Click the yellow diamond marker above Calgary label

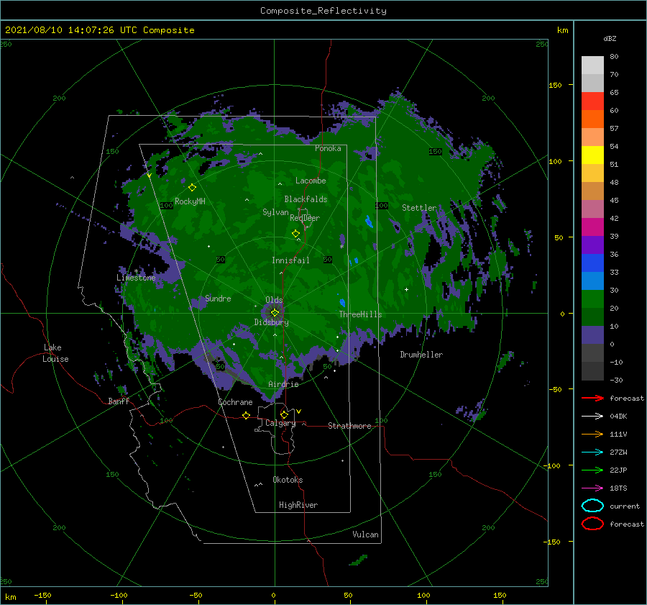pyautogui.click(x=284, y=414)
